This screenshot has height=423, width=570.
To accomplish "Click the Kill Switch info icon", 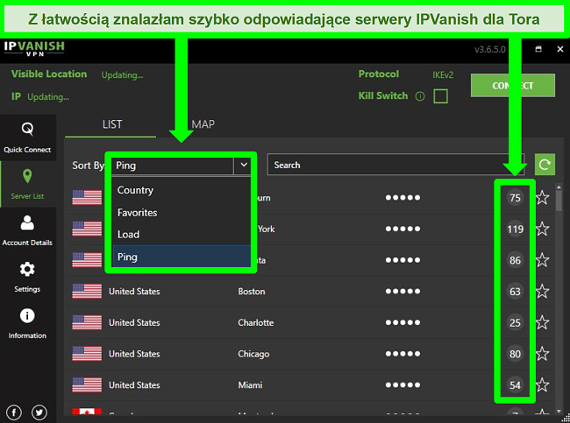I will click(420, 96).
